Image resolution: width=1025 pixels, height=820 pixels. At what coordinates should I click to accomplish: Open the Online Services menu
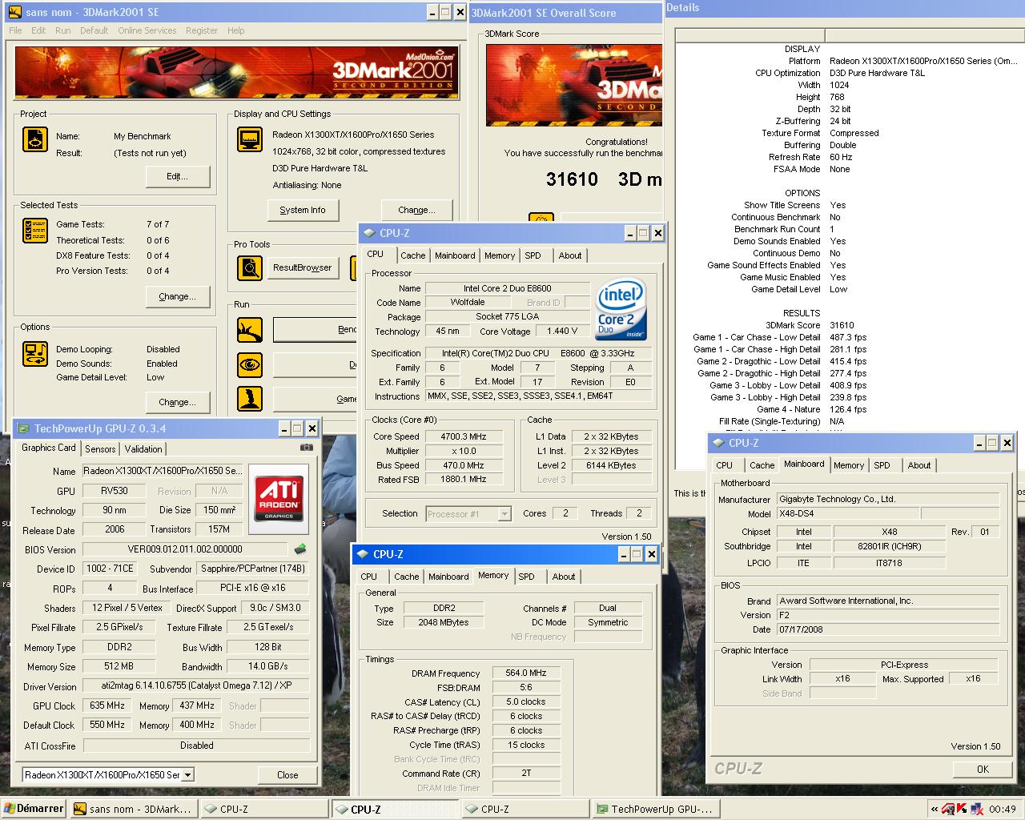click(147, 30)
